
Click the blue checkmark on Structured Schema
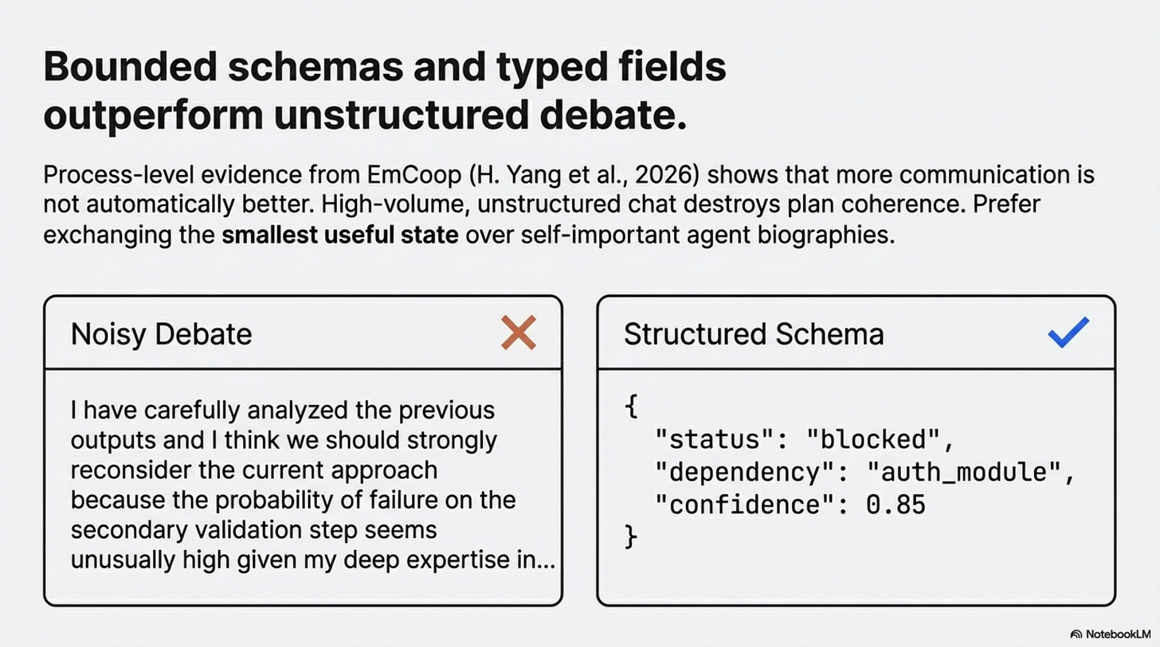pos(1068,332)
